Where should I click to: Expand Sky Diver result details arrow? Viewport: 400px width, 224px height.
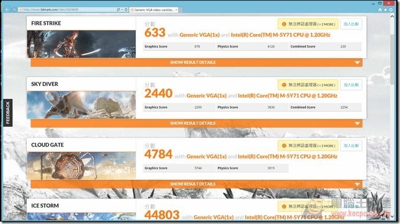(357, 123)
